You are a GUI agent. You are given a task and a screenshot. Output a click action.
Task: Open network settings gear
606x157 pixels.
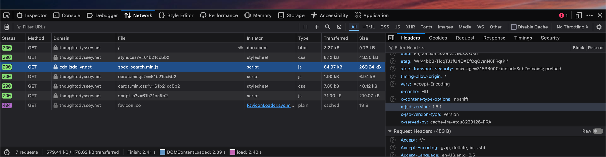pos(599,27)
